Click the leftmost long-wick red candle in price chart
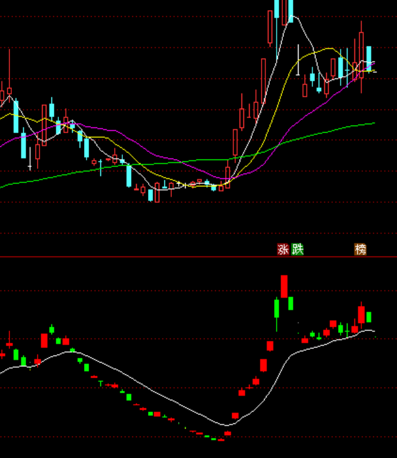The height and width of the screenshot is (458, 397). tap(9, 82)
